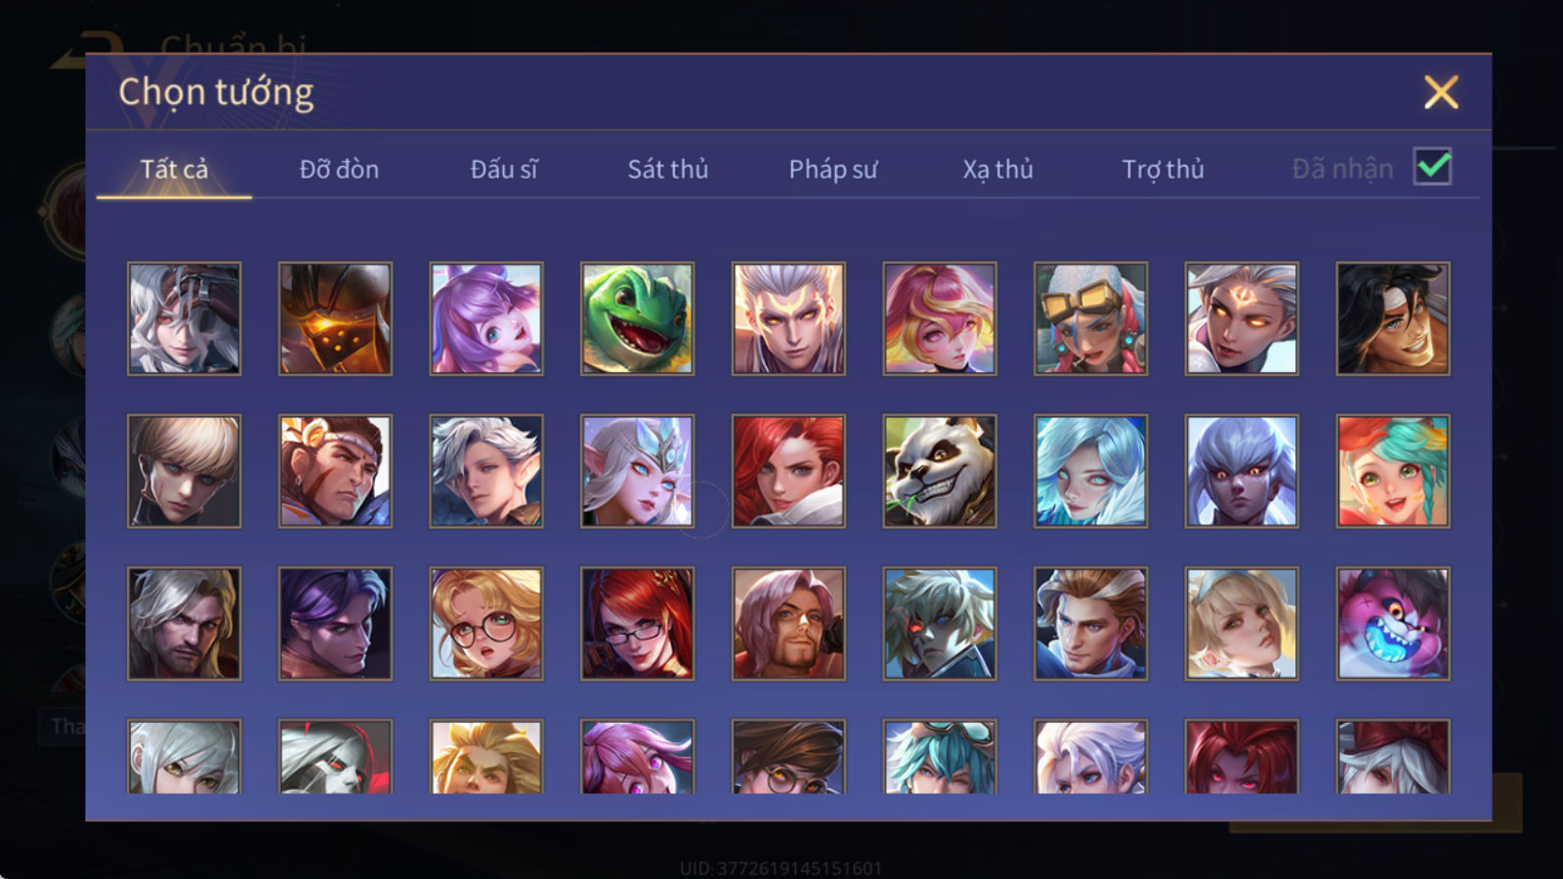Viewport: 1563px width, 879px height.
Task: Select the green chameleon hero portrait
Action: tap(637, 318)
